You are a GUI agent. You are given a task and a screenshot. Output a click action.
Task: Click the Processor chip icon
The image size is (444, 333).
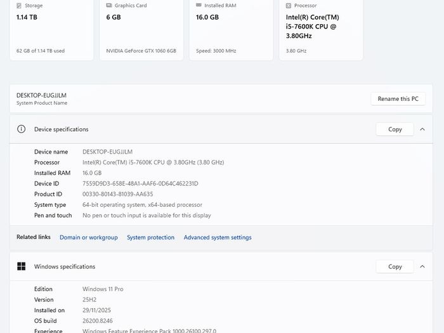[x=289, y=5]
